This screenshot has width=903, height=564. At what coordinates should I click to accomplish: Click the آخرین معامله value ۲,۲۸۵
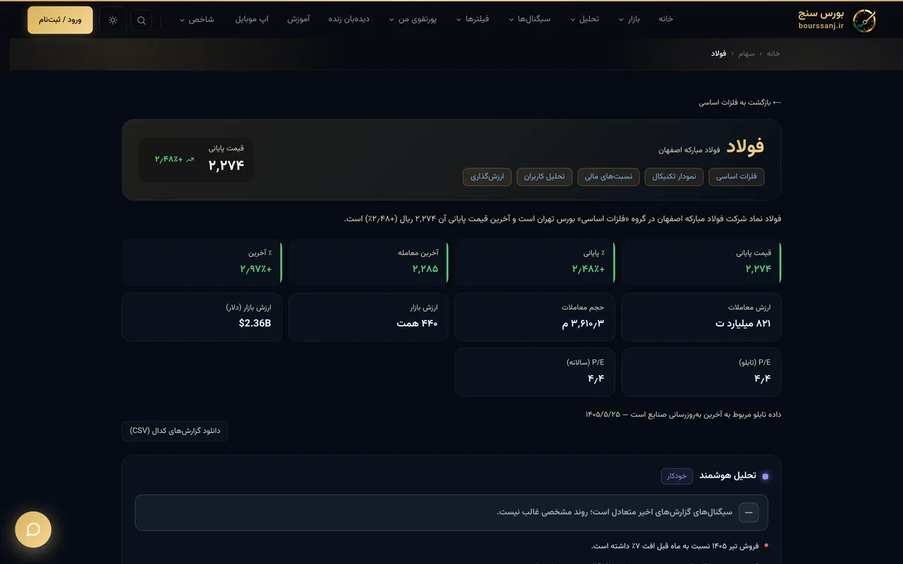[x=425, y=269]
